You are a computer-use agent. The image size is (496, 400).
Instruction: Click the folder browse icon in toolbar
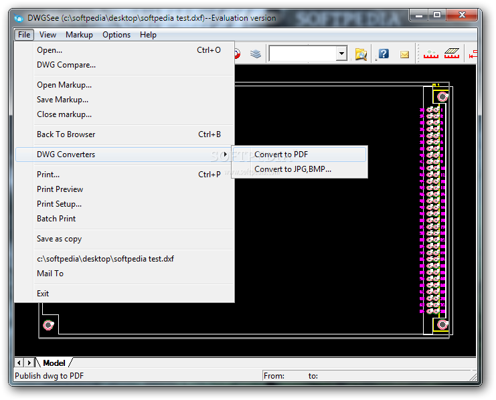361,54
